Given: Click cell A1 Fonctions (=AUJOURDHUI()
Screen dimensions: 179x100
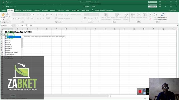Looking at the screenshot, I should pos(8,32).
